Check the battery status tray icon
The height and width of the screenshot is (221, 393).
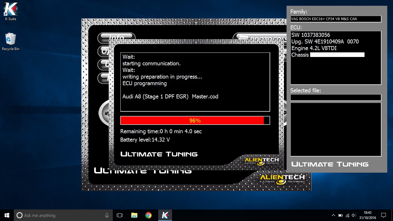[340, 215]
